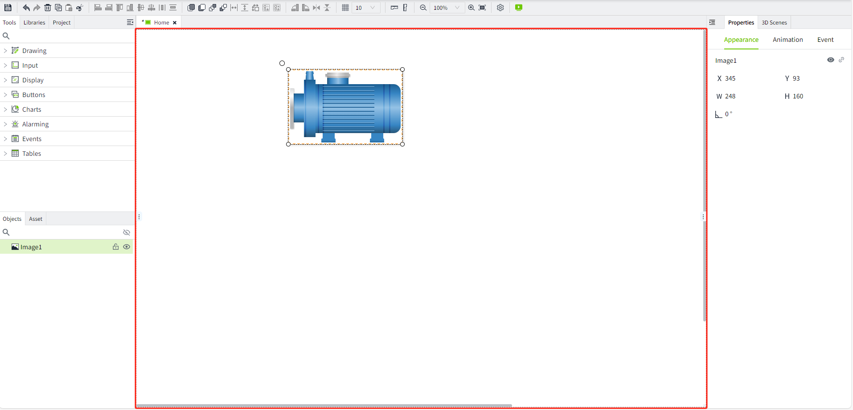Toggle the eye icon next to Image1 in Properties

[831, 60]
